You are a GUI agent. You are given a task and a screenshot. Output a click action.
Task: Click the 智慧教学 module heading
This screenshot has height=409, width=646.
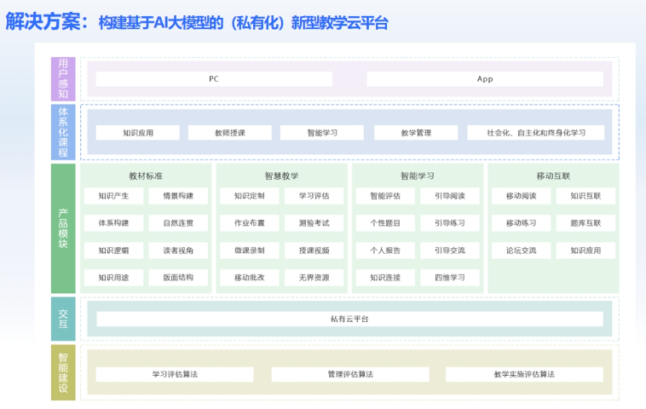click(x=282, y=176)
